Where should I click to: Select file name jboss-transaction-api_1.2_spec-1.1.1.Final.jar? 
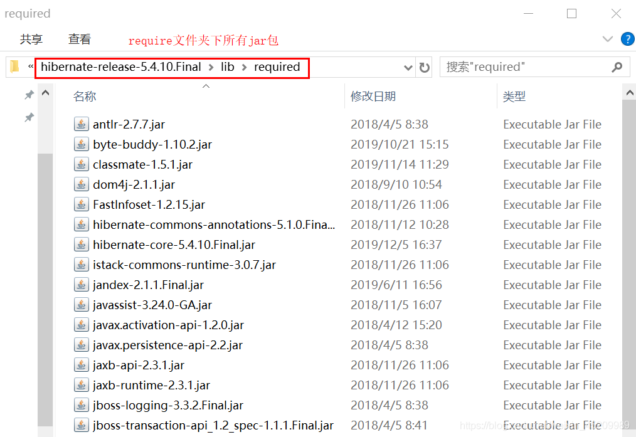coord(213,425)
